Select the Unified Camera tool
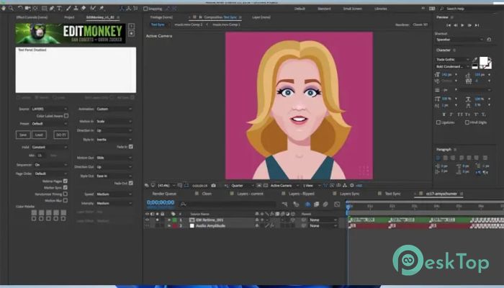 coord(27,9)
